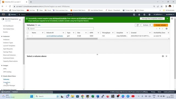Collapse the Images sidebar section
Image resolution: width=176 pixels, height=99 pixels.
(x=2, y=65)
